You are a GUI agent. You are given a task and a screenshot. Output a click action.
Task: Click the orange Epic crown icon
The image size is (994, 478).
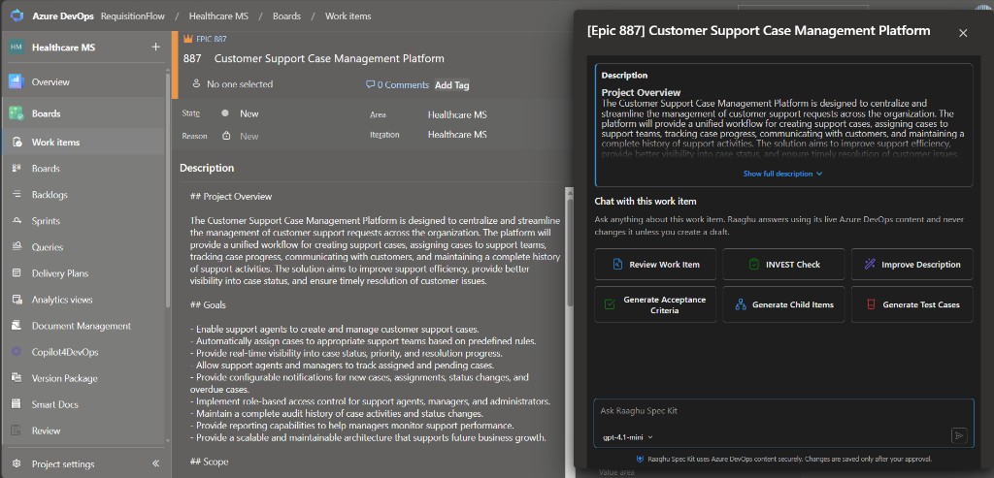click(x=187, y=39)
